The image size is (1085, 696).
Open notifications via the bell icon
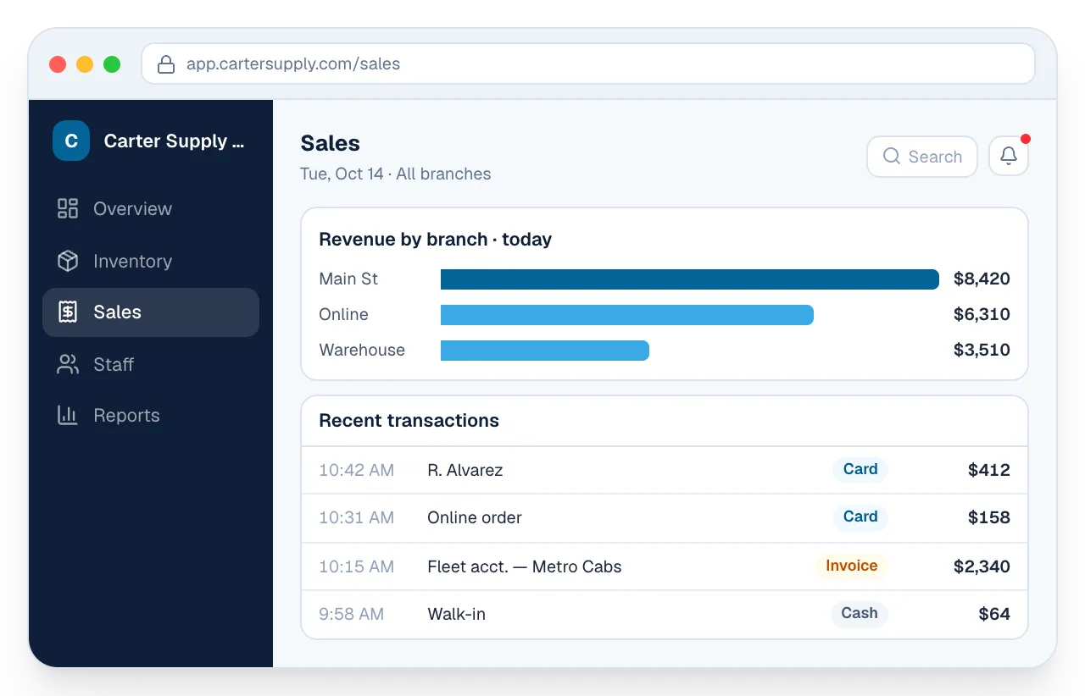pos(1009,157)
